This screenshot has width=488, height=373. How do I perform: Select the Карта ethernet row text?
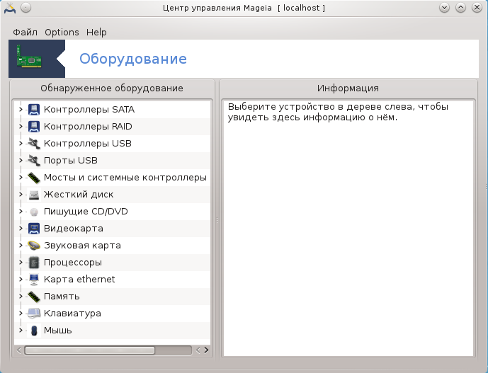tap(79, 280)
